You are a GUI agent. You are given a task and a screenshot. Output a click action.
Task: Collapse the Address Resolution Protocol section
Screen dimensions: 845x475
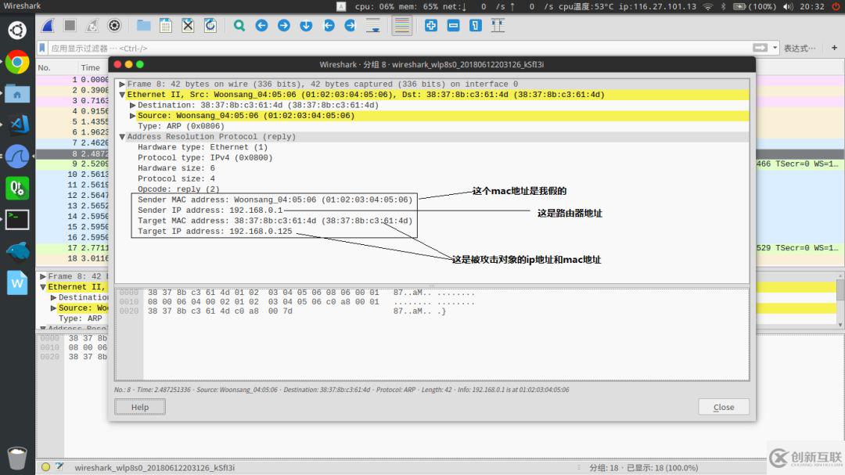(x=123, y=136)
